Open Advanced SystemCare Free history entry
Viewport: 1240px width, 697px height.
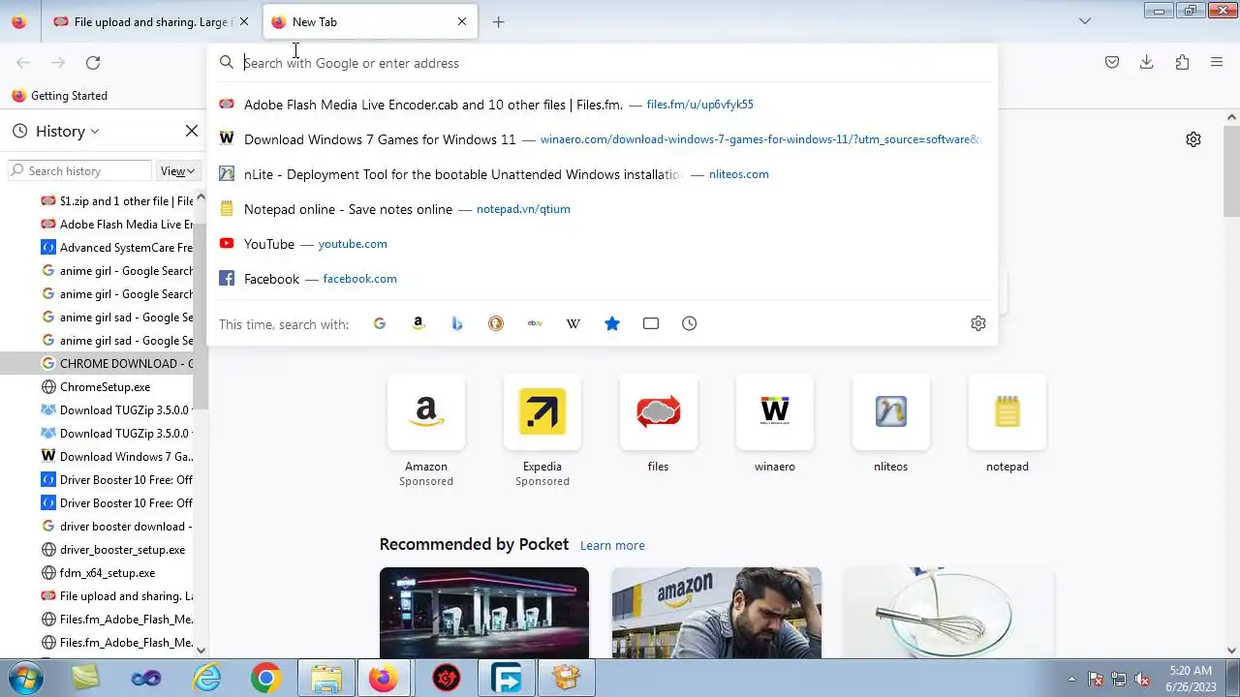[116, 248]
